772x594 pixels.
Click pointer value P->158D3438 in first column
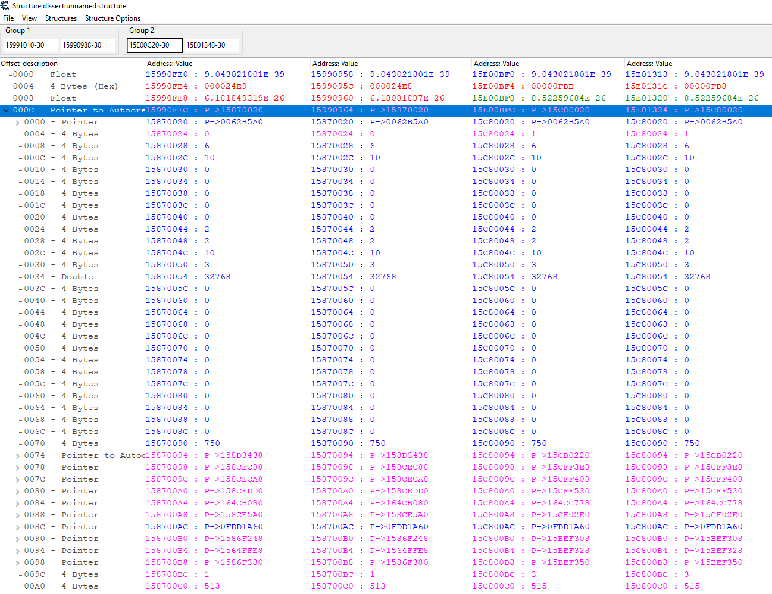point(234,455)
